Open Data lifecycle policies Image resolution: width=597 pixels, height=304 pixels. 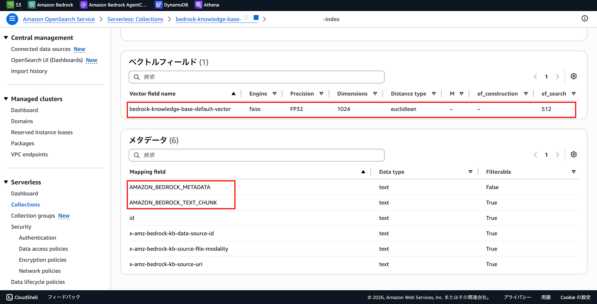point(38,282)
